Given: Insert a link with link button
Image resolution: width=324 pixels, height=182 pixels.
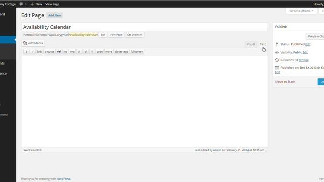Looking at the screenshot, I should pos(39,52).
